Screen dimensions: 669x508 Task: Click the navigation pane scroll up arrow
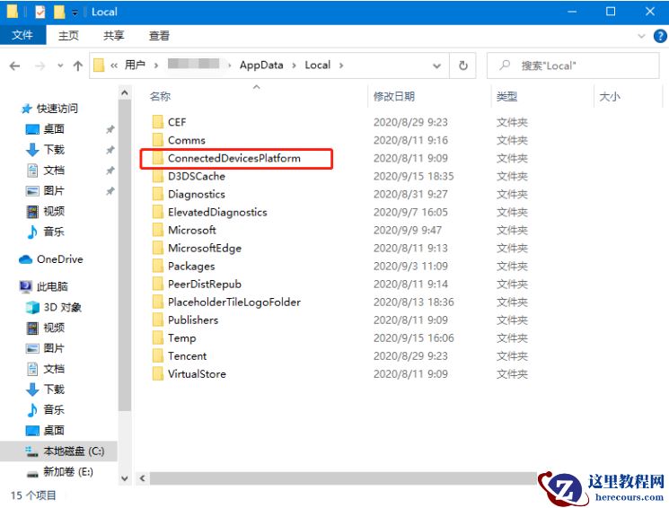pos(125,92)
